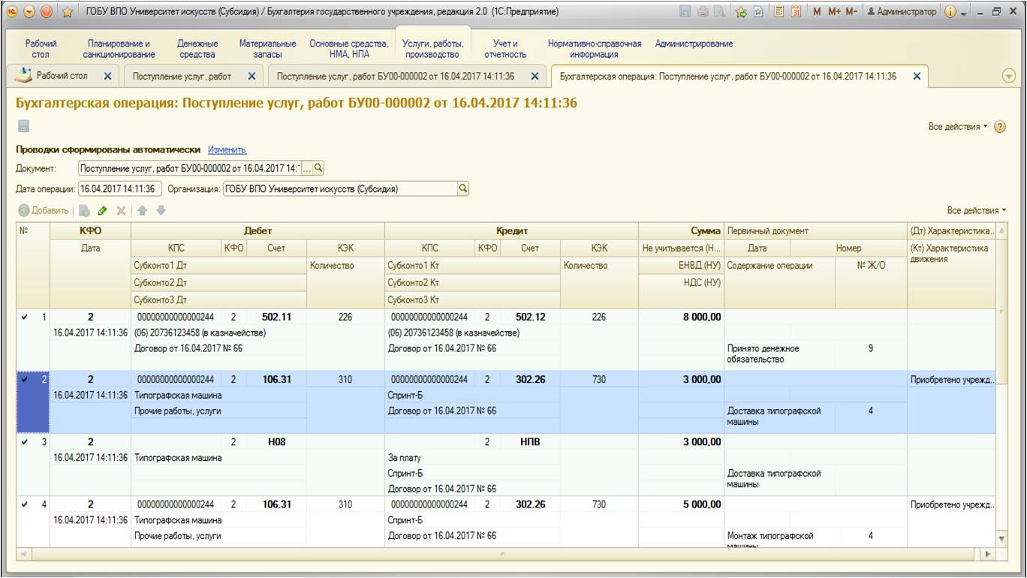1027x578 pixels.
Task: Click ellipsis button in Документ field
Action: click(306, 168)
